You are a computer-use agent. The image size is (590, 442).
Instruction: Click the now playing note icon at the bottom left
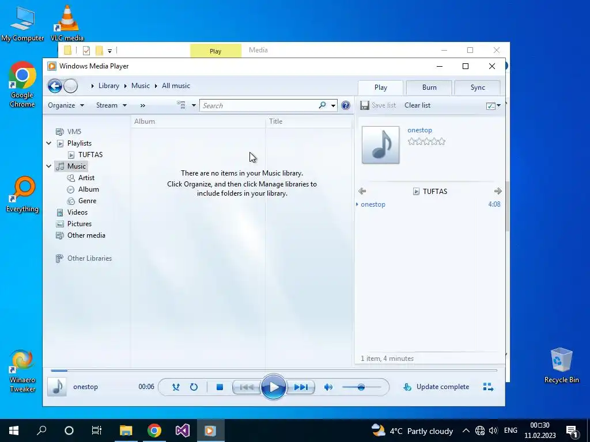[x=57, y=387]
